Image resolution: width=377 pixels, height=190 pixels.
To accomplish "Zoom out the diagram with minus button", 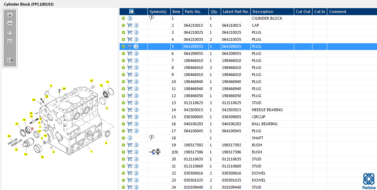I will (10, 23).
